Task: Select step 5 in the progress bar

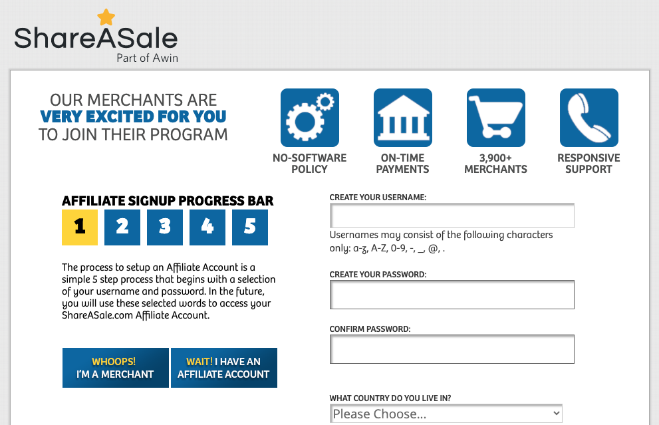Action: point(250,227)
